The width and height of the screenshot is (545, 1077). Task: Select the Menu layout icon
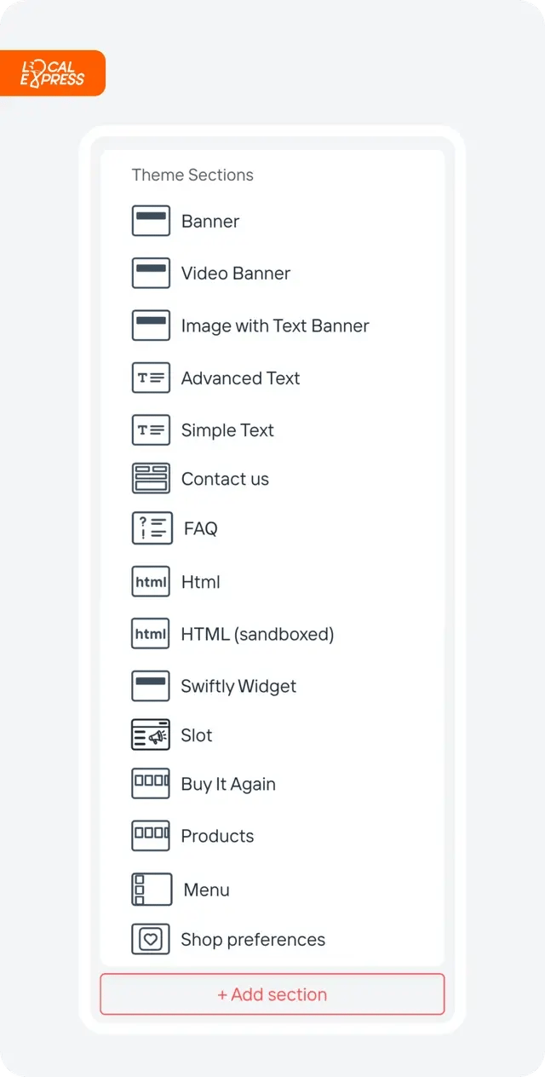tap(152, 890)
